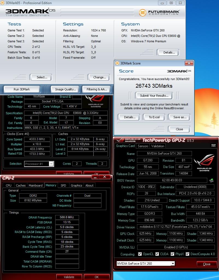The width and height of the screenshot is (219, 280).
Task: Toggle the OpenCL checkbox
Action: point(140,254)
